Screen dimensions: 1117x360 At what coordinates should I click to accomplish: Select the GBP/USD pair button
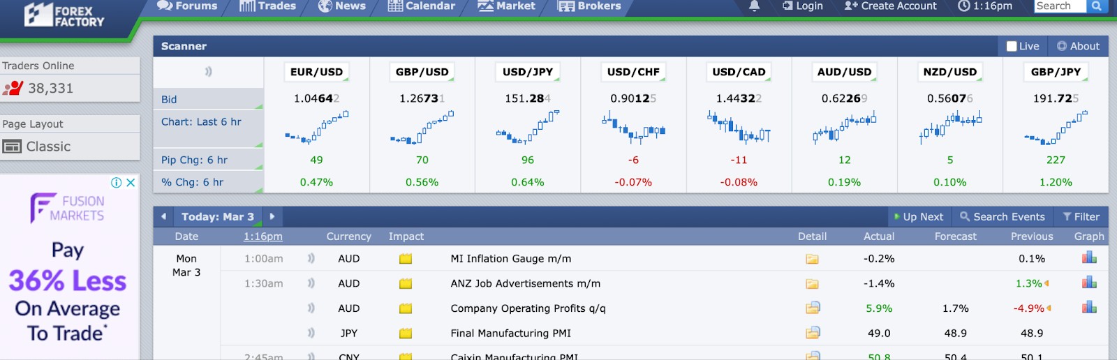point(422,72)
